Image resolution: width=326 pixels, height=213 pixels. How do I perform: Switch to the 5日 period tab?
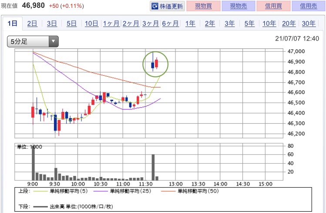click(71, 24)
